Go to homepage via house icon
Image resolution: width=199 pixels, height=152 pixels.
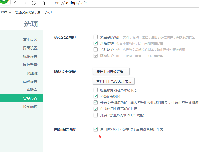[x=43, y=3]
